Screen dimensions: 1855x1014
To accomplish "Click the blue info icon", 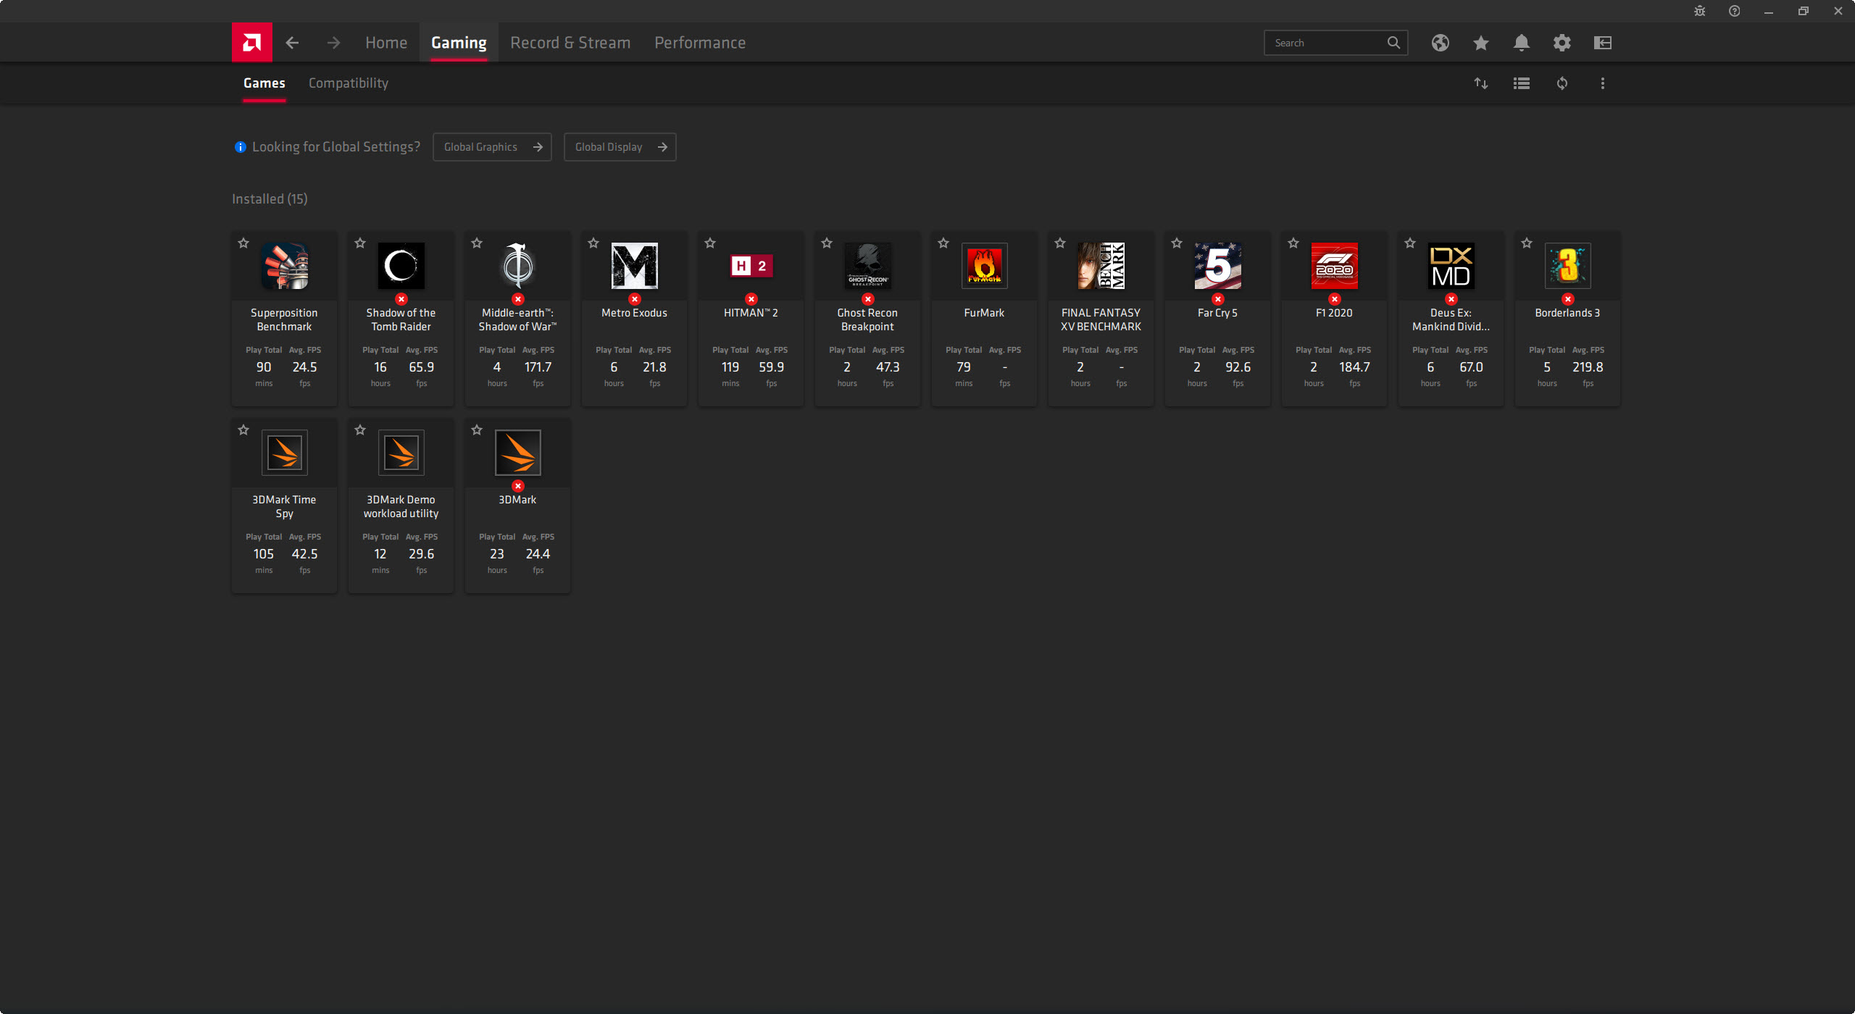I will coord(241,147).
